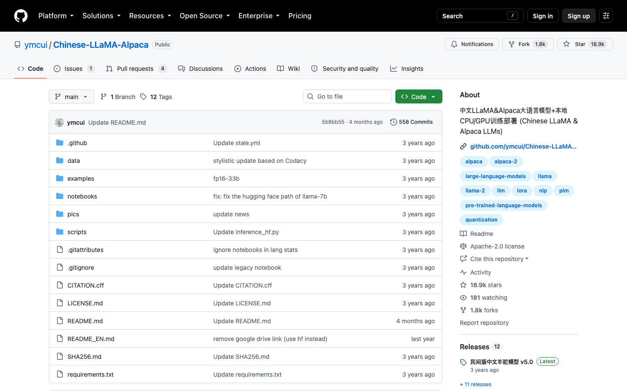Click commit message 'update legacy notebook'

tap(247, 268)
